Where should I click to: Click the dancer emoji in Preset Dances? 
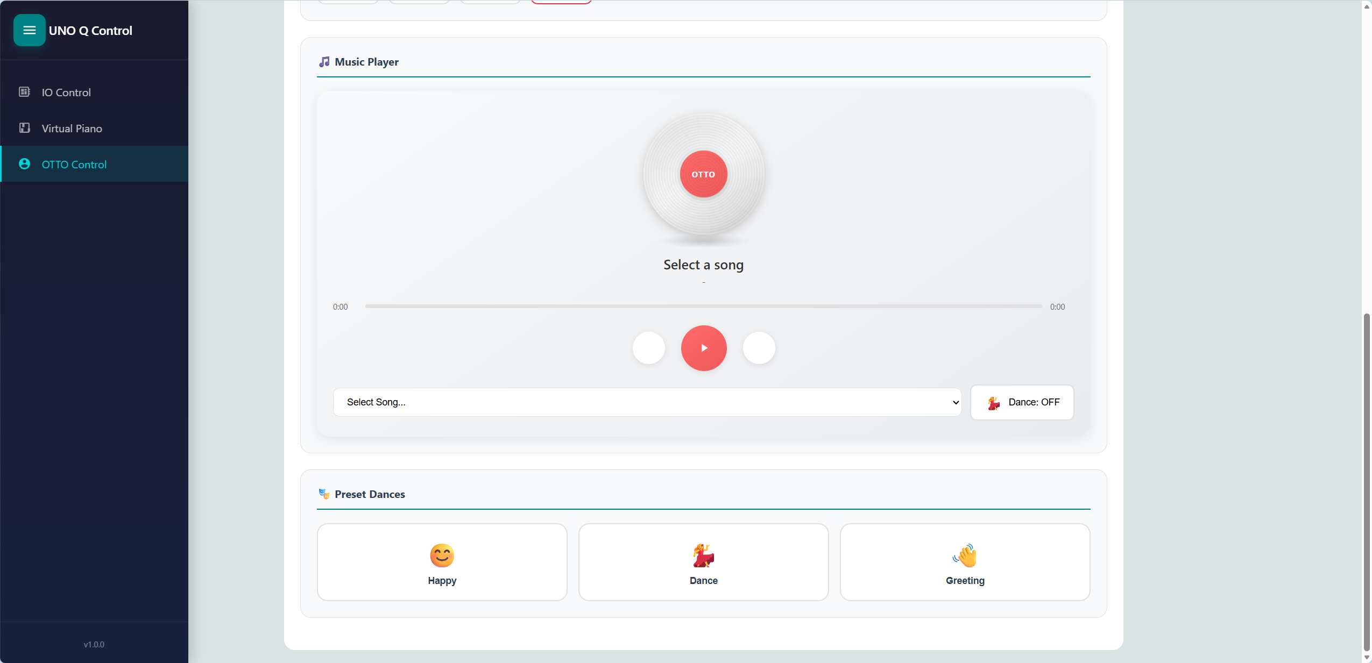click(703, 555)
